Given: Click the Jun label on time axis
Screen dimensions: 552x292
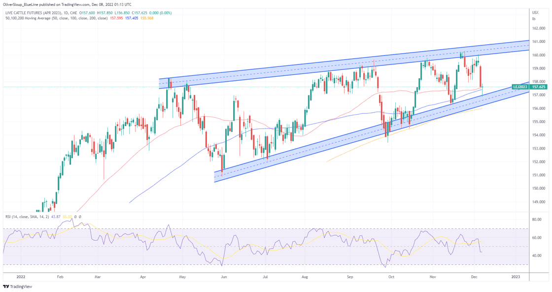Looking at the screenshot, I should (224, 277).
